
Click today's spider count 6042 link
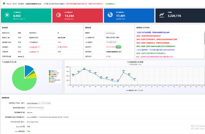(x=59, y=42)
